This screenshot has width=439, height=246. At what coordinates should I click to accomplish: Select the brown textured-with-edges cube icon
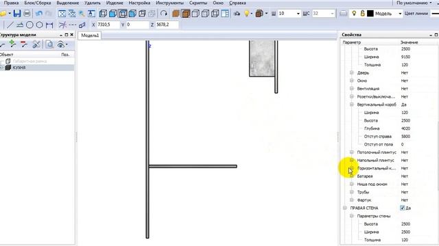(x=185, y=14)
